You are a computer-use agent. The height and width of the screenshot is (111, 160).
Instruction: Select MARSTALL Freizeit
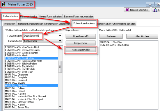31,91
